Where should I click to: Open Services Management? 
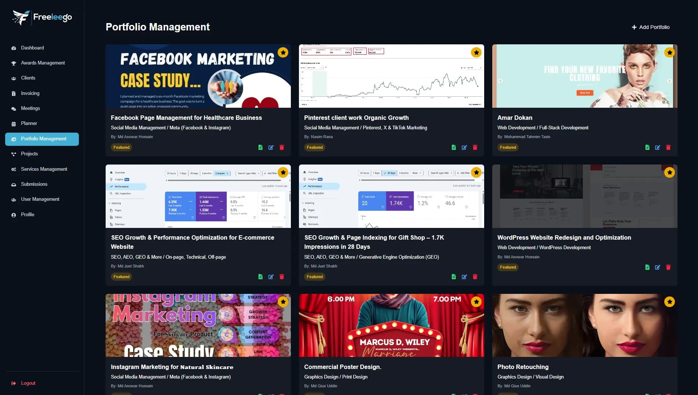pos(42,169)
